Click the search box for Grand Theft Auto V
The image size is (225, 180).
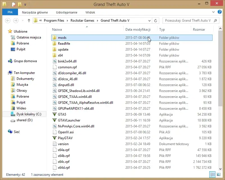[188, 21]
